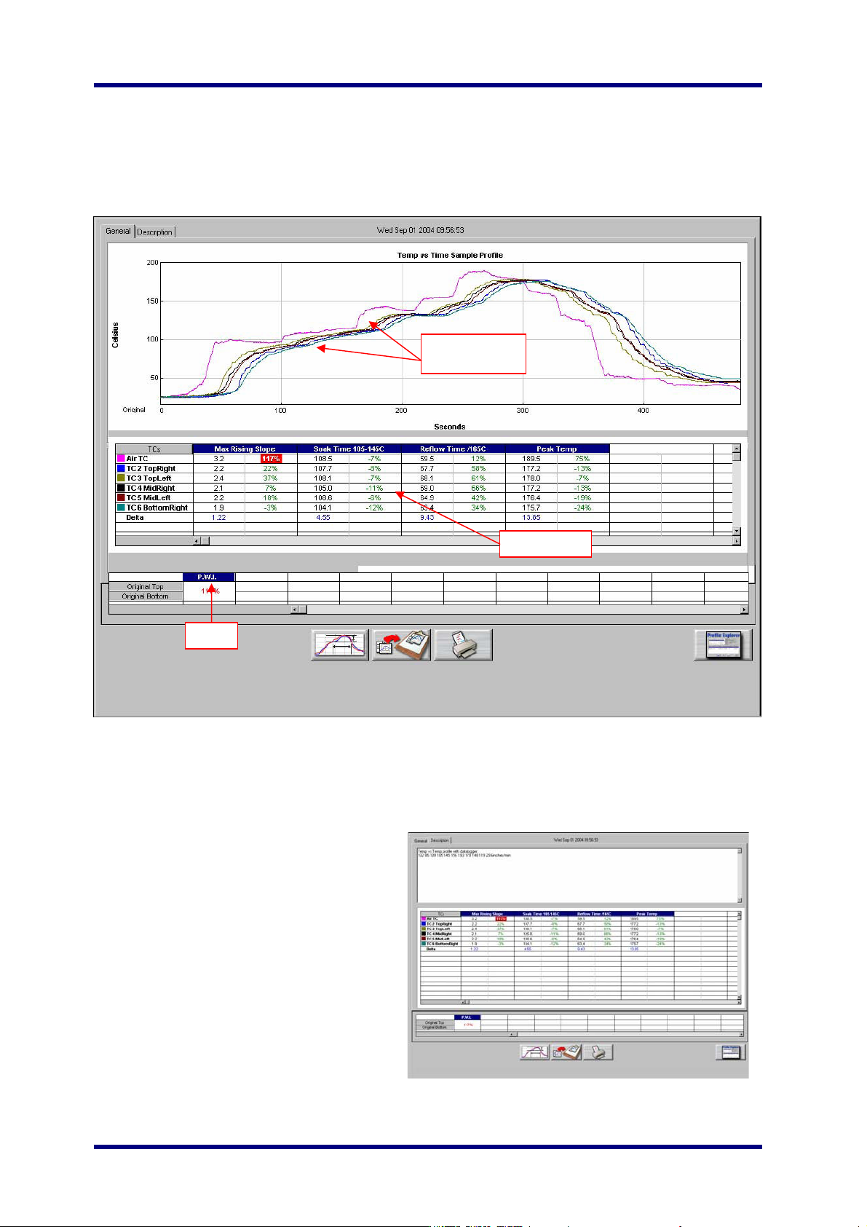Click table's horizontal scrollbar left arrow, larger window
This screenshot has width=867, height=1227.
(x=197, y=541)
